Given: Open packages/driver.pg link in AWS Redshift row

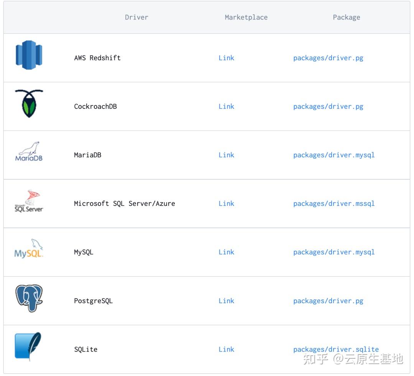Looking at the screenshot, I should [328, 58].
